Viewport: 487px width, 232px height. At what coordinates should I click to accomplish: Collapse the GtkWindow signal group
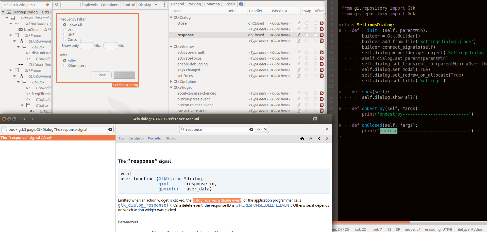(171, 47)
